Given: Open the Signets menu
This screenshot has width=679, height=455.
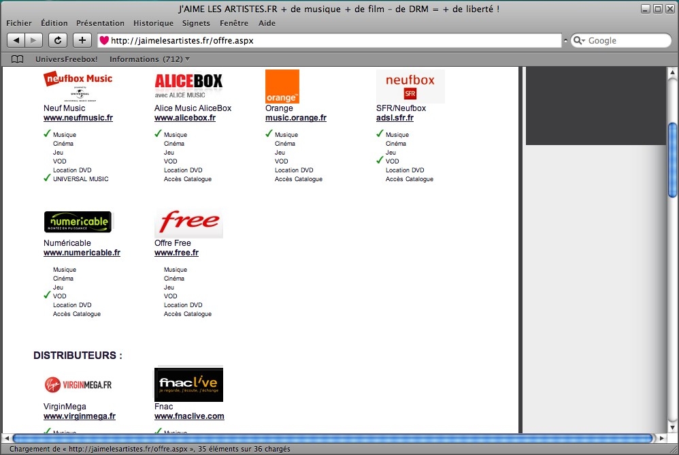Looking at the screenshot, I should tap(196, 23).
